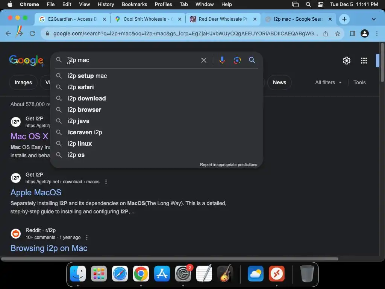Open Google Lens image search icon

(237, 60)
